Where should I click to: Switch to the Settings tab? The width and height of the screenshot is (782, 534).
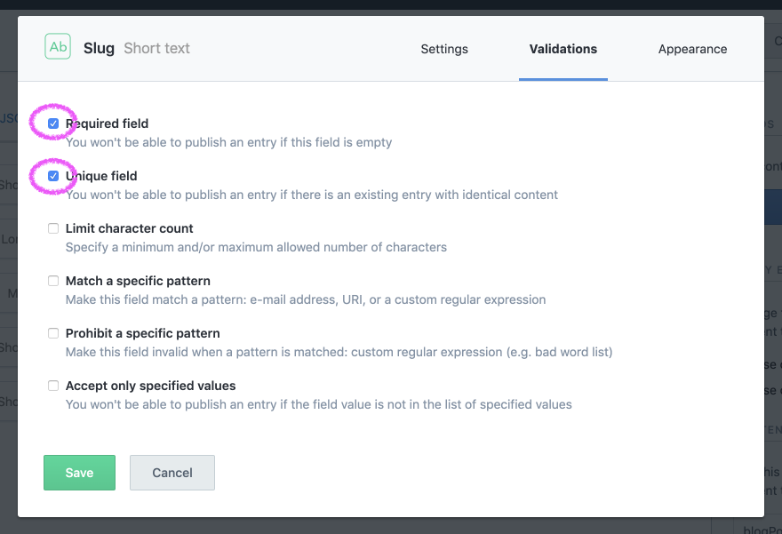(444, 49)
